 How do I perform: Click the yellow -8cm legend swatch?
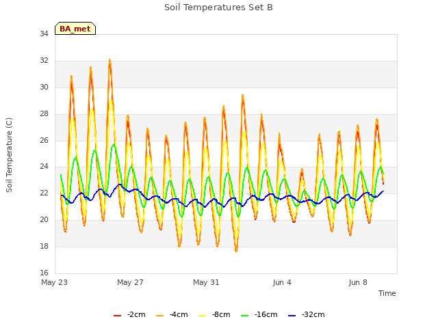[x=203, y=316]
